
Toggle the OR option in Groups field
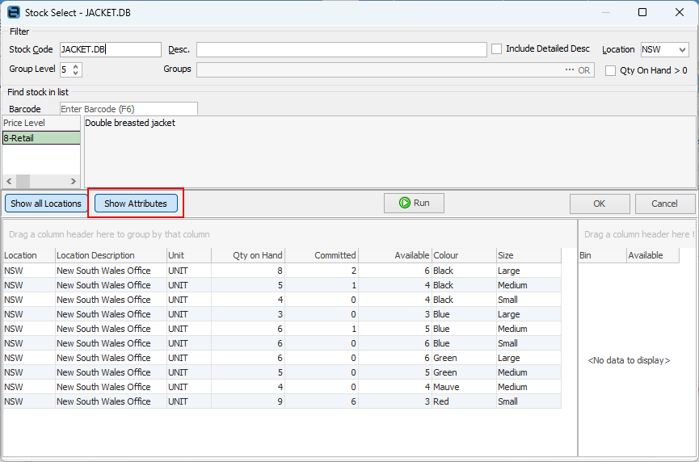[584, 70]
